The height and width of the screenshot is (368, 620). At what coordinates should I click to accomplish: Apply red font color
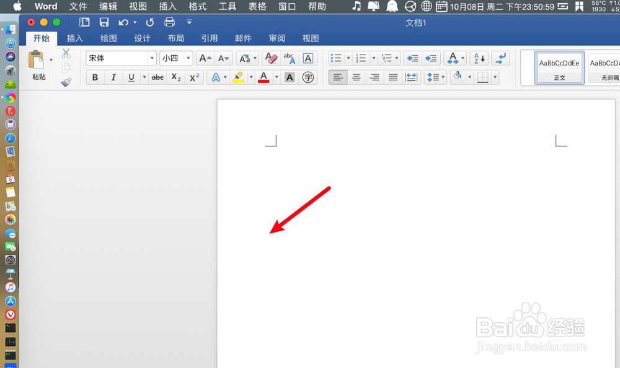263,77
